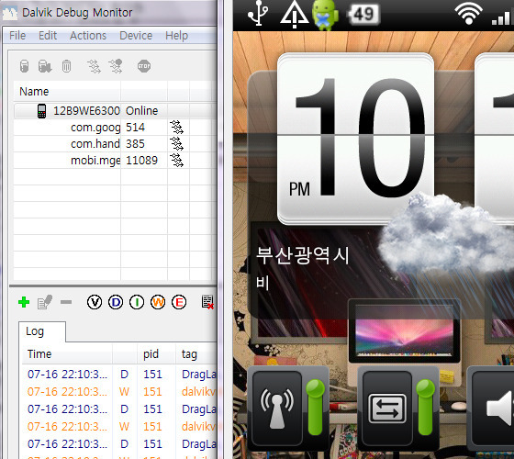The height and width of the screenshot is (459, 514).
Task: Toggle the wireless hotspot widget
Action: 288,408
